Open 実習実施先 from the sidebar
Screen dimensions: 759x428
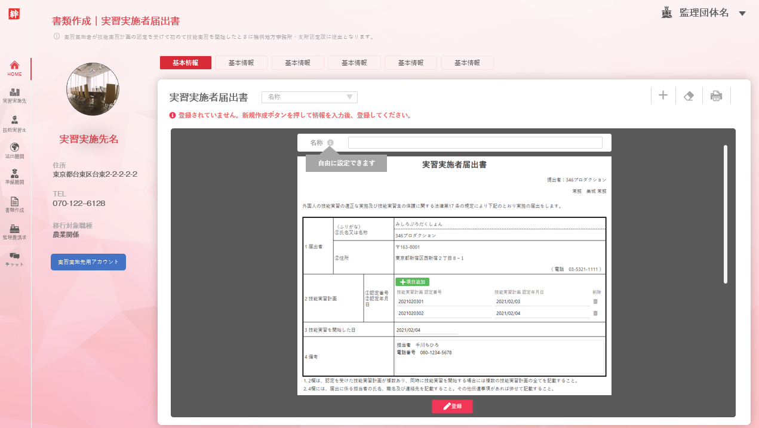point(15,96)
